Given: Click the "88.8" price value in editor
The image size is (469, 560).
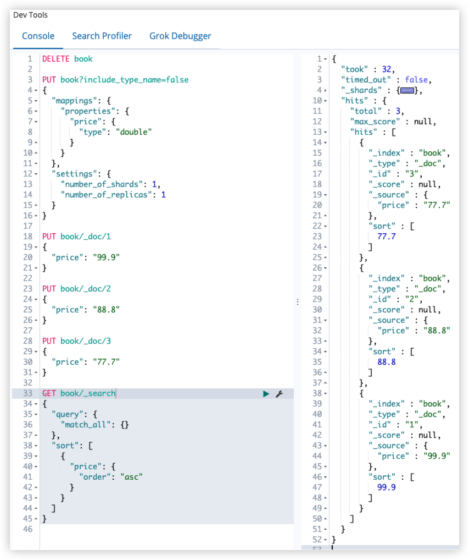Looking at the screenshot, I should pyautogui.click(x=107, y=310).
